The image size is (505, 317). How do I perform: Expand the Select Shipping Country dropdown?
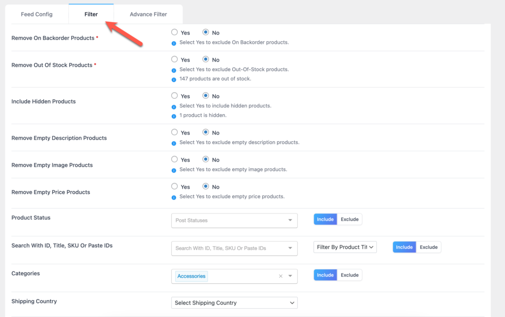point(234,303)
